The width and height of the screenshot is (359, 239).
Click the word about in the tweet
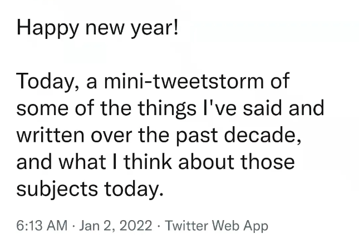point(206,162)
